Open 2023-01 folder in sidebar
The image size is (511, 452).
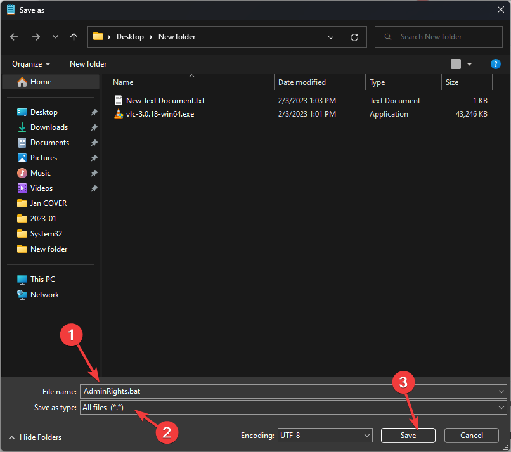(x=43, y=219)
